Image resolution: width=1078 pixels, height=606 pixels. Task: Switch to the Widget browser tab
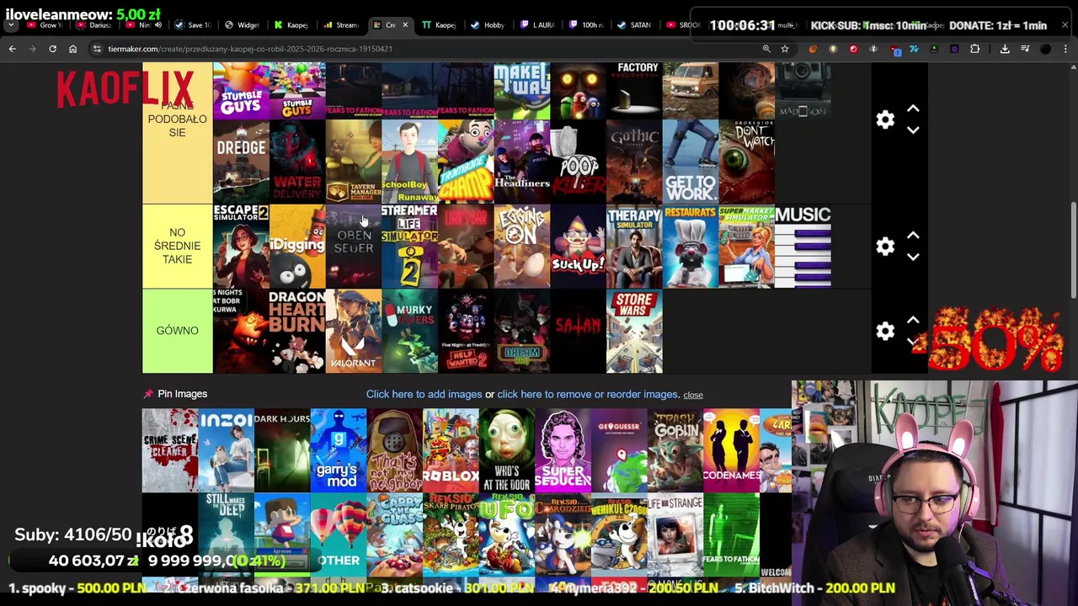pos(242,25)
